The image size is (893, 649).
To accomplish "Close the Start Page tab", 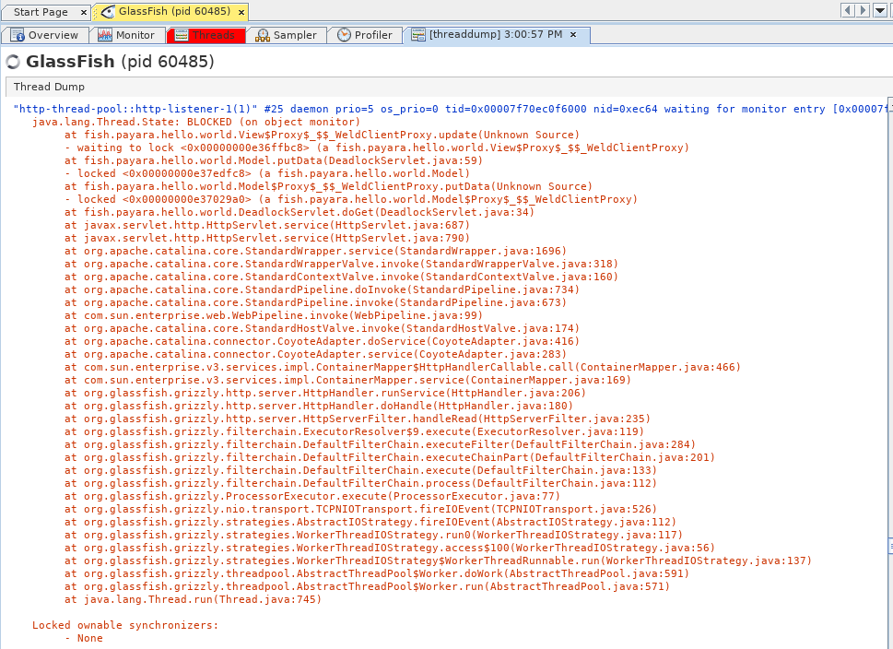I will tap(83, 12).
